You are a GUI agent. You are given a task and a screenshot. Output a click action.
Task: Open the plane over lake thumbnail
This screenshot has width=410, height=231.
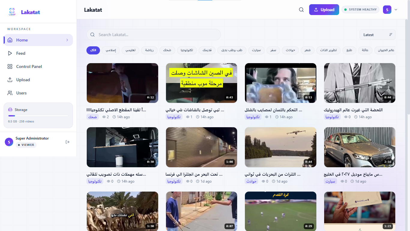click(x=281, y=147)
